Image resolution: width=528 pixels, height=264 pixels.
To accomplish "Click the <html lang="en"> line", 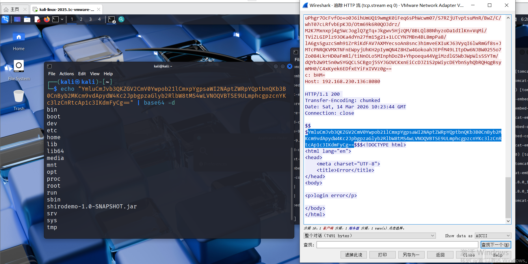I will (x=328, y=151).
